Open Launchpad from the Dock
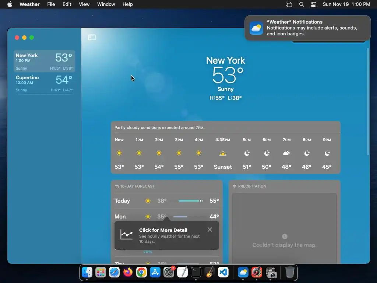 pyautogui.click(x=101, y=272)
